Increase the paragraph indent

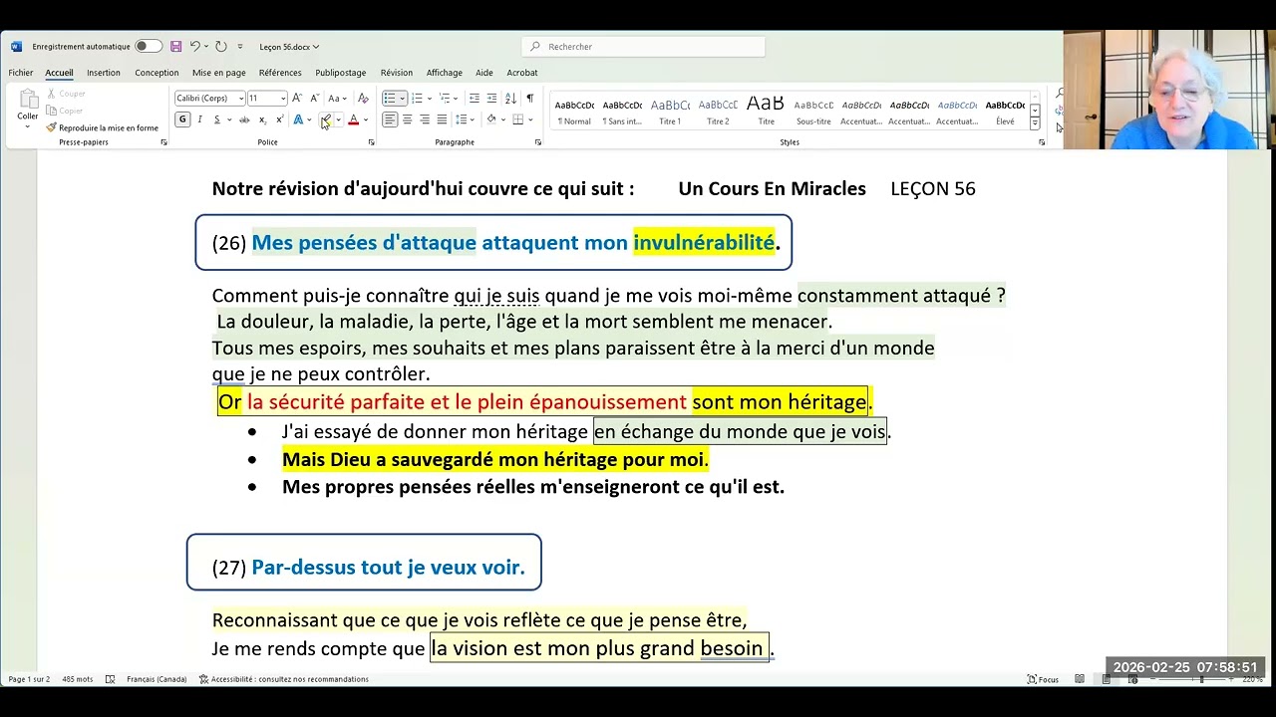(491, 99)
